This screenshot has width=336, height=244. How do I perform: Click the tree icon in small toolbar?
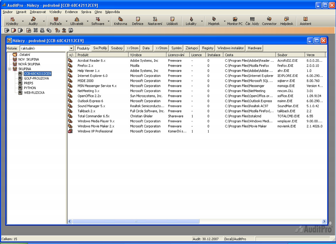click(x=64, y=30)
